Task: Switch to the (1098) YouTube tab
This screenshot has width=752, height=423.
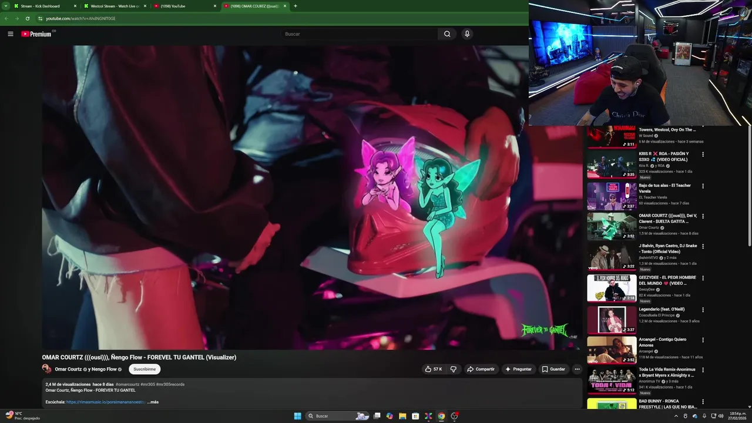Action: point(184,6)
